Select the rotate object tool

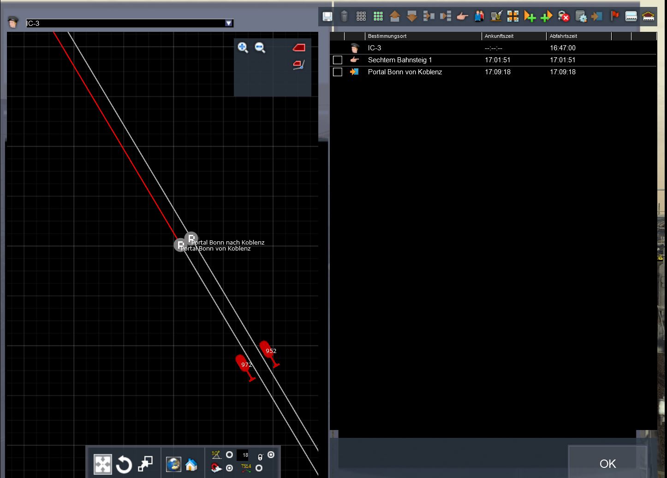(x=124, y=464)
